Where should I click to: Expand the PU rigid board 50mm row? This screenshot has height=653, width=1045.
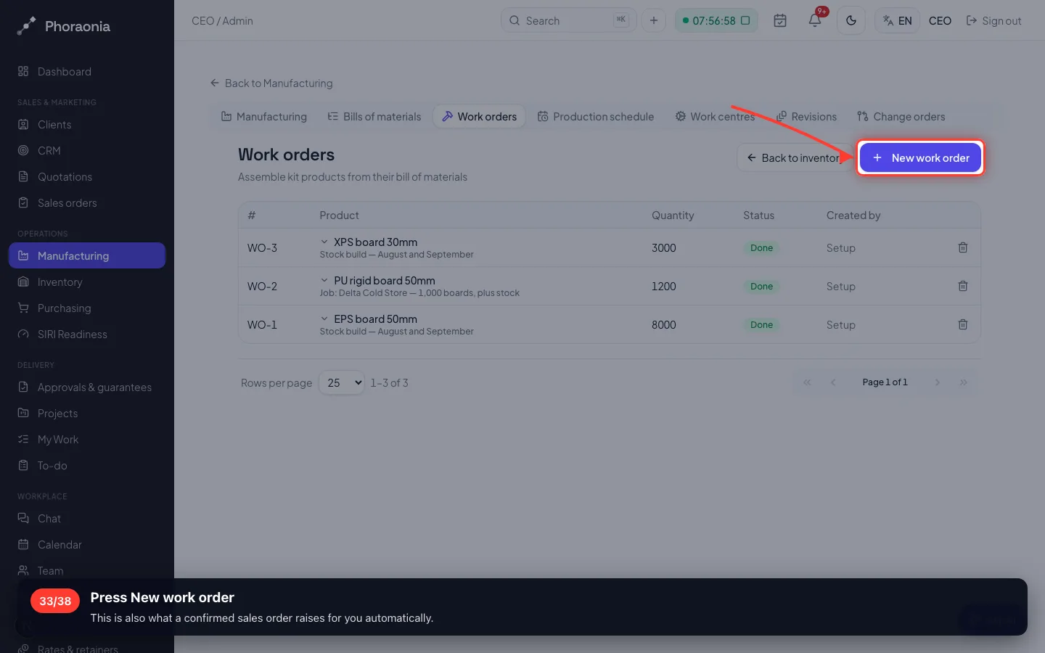coord(324,280)
